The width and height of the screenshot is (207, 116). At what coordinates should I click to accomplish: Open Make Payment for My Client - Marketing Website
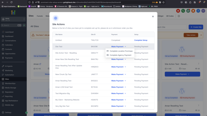coord(118,100)
